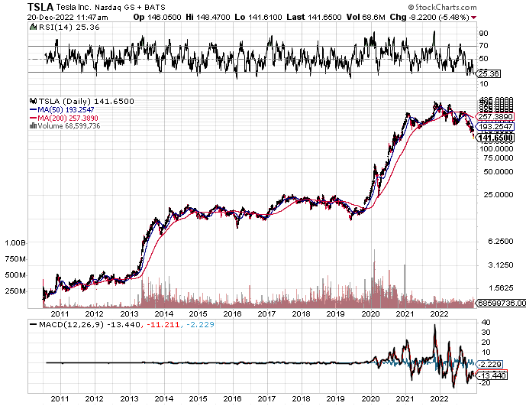Screen dimensions: 526x406
Task: Click the 2016 label under the MACD panel
Action: (233, 399)
